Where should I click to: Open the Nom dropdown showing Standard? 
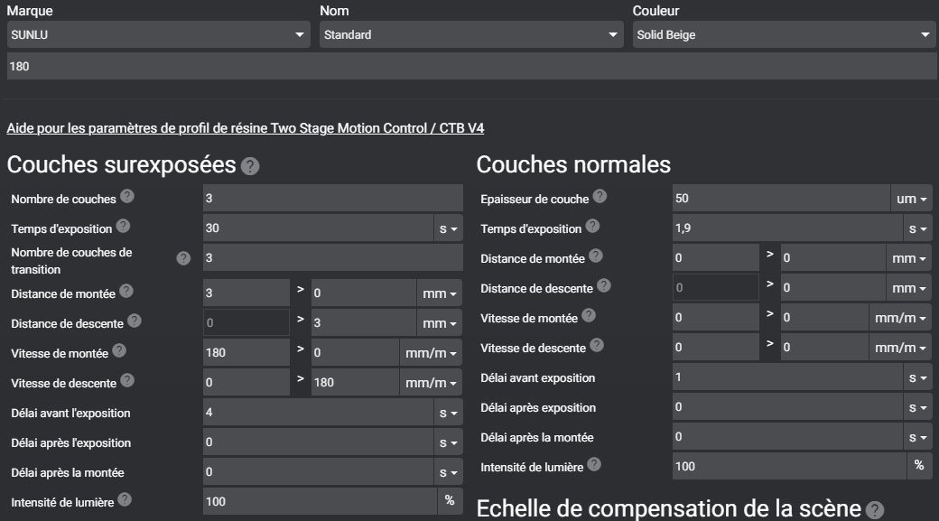click(x=470, y=35)
